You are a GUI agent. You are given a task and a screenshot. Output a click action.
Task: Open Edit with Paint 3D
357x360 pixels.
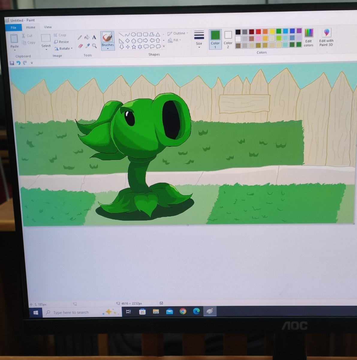point(326,37)
